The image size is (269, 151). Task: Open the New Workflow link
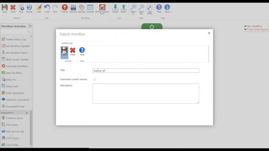pos(254,26)
